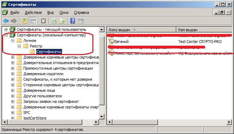Image resolution: width=234 pixels, height=134 pixels.
Task: Toggle the action pane icon
Action: click(x=81, y=21)
